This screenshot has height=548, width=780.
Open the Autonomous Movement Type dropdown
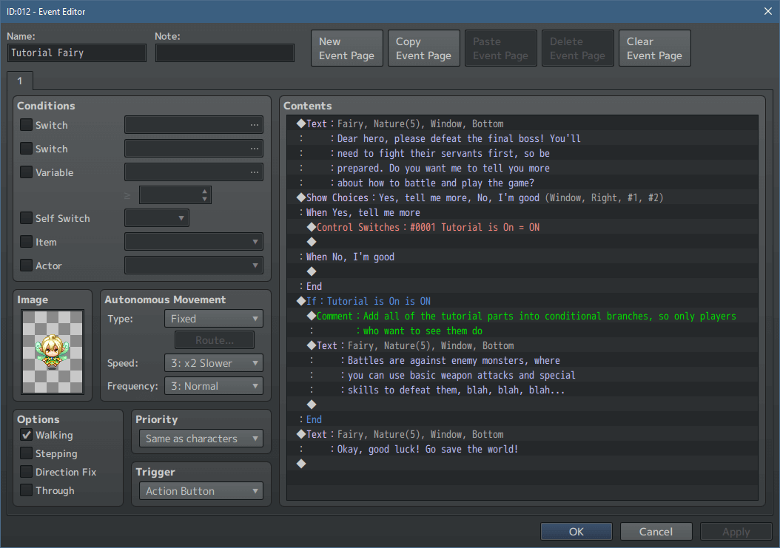213,318
